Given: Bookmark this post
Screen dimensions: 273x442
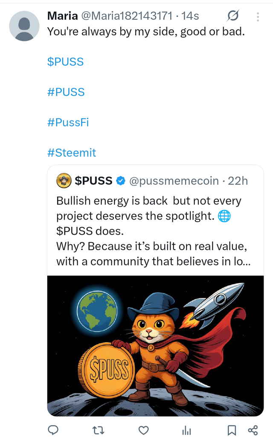Looking at the screenshot, I should (x=232, y=430).
